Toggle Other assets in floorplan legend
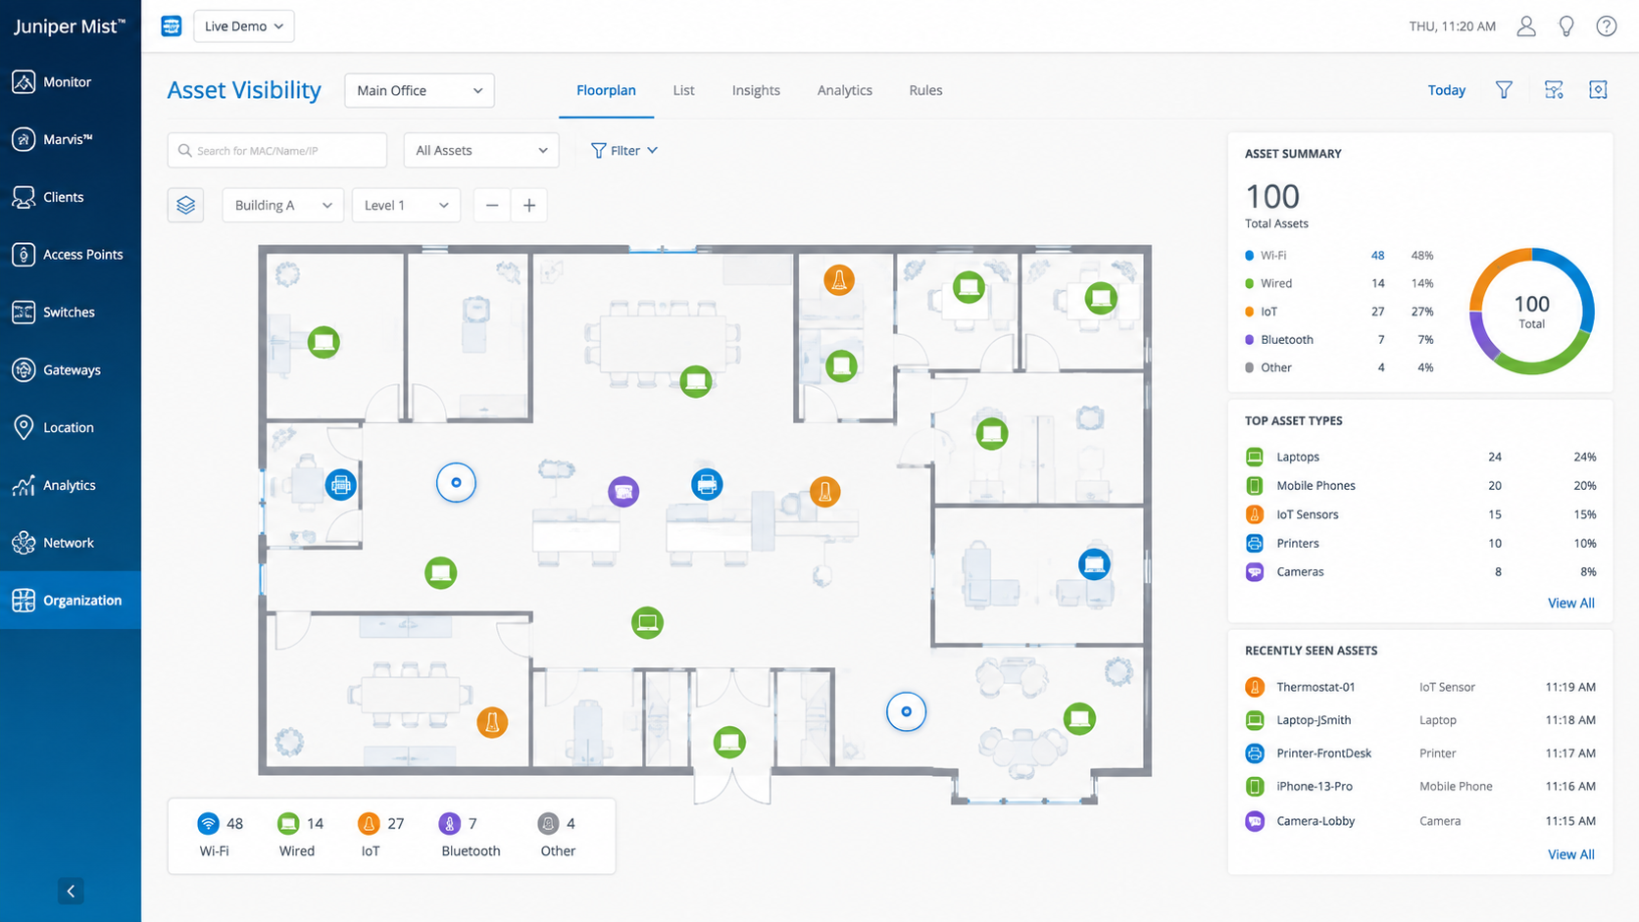Screen dimensions: 1639x922 tap(557, 836)
